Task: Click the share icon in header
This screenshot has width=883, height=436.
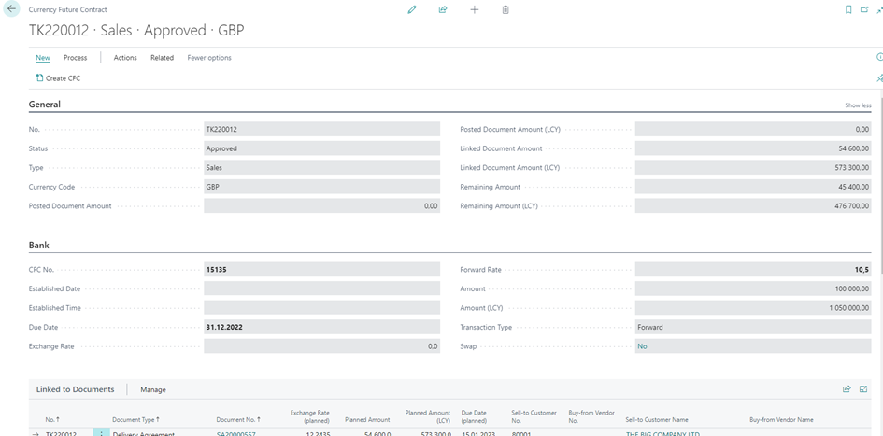Action: (443, 9)
